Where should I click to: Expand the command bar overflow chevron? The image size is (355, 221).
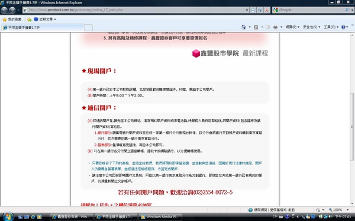353,25
